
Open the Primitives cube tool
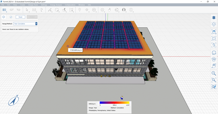pos(57,10)
